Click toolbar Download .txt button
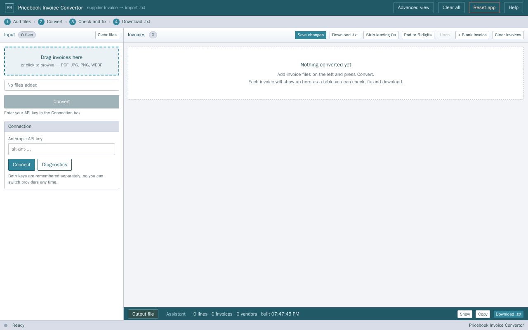Viewport: 528px width, 330px height. (345, 35)
